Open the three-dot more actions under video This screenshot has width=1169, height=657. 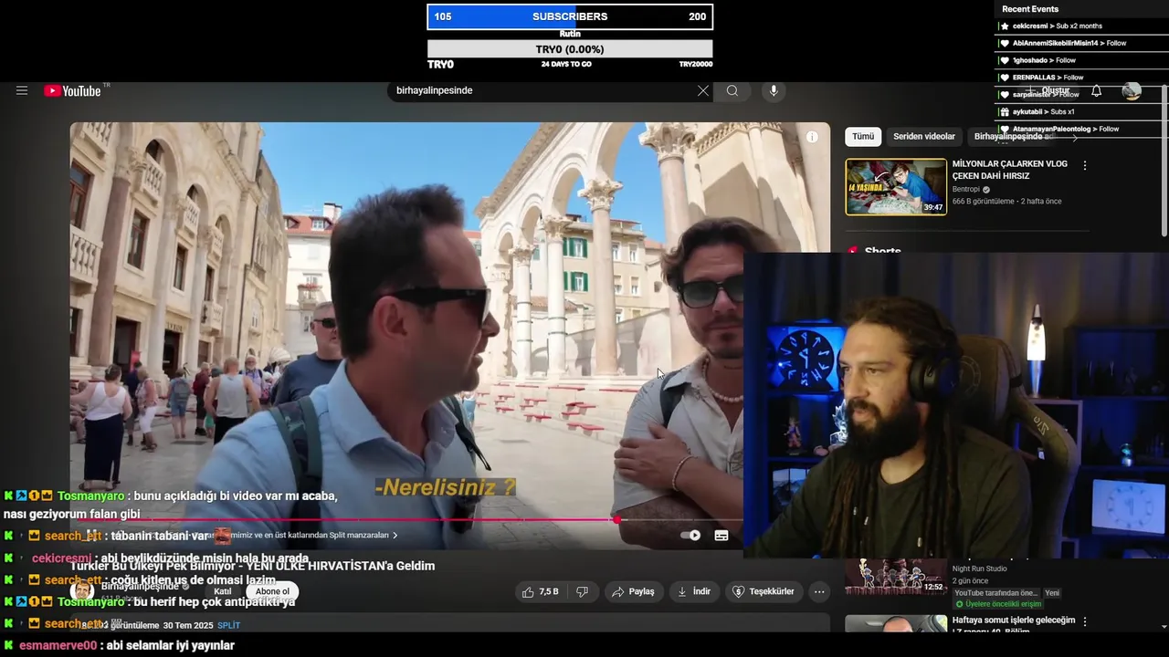819,591
